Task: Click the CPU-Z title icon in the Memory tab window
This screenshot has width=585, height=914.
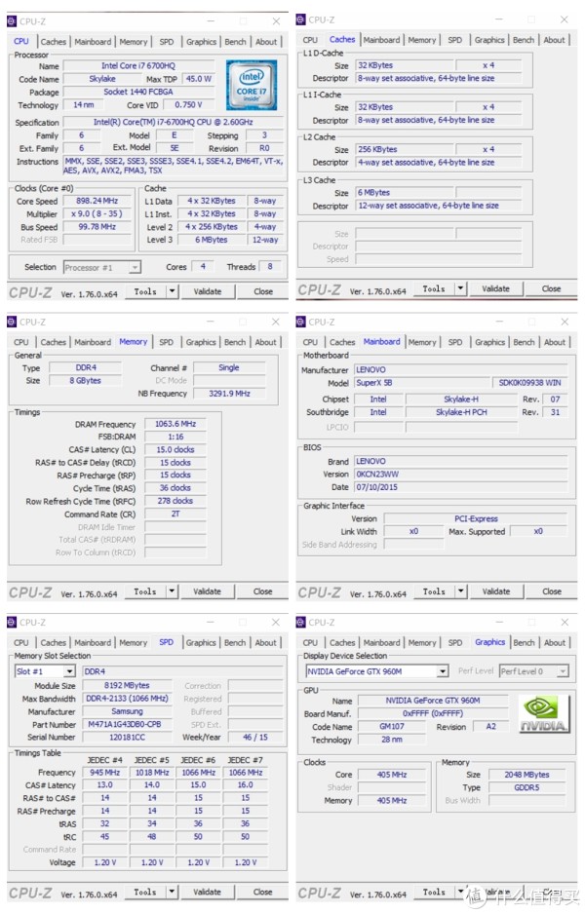Action: pos(12,322)
